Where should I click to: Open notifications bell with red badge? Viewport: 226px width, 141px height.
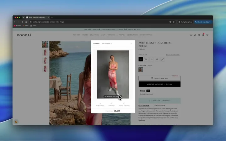(x=203, y=35)
